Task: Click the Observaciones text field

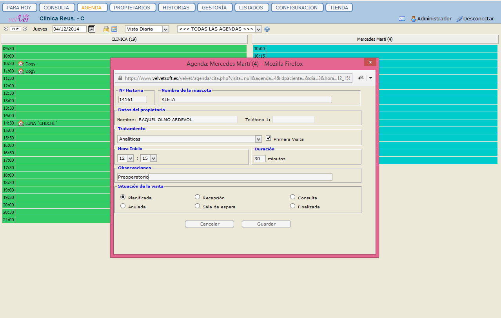Action: coord(225,177)
